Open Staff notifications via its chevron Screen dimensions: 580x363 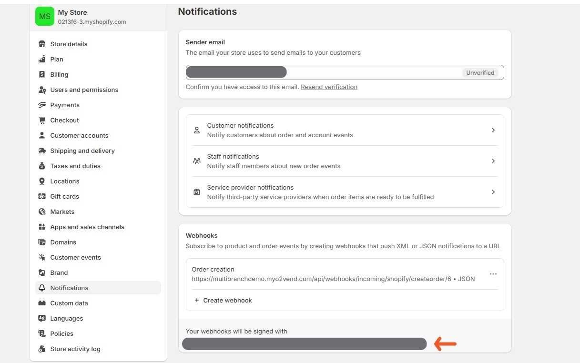point(493,161)
